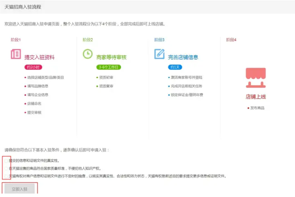Click the 3-6个工作日 green badge

click(x=108, y=67)
